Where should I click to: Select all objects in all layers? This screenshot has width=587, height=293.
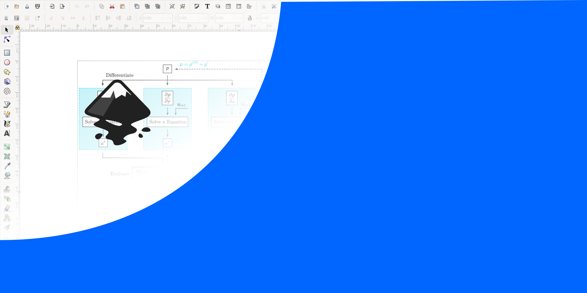[x=17, y=18]
